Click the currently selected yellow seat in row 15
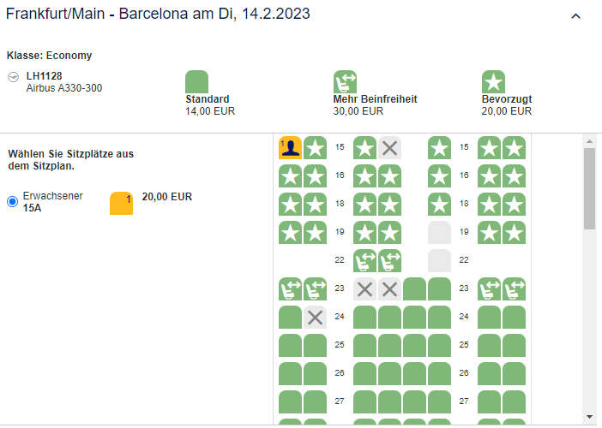 click(x=290, y=147)
